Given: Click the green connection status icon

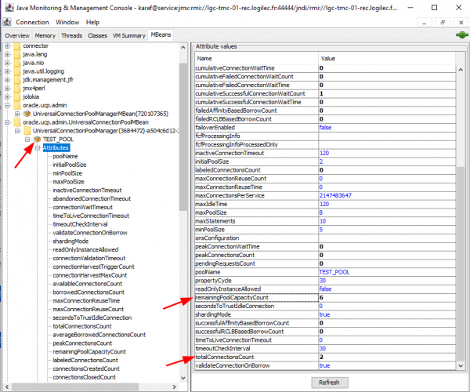Looking at the screenshot, I should tap(460, 35).
